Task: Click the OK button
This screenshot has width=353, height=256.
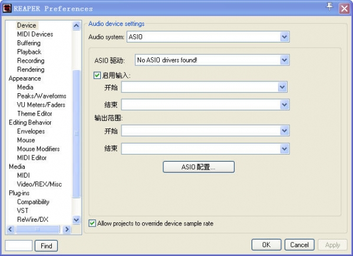Action: pyautogui.click(x=266, y=245)
